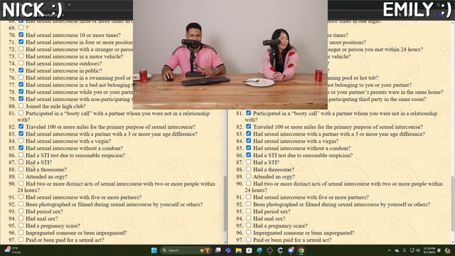
Task: Open the taskbar app with notification badge
Action: (291, 250)
